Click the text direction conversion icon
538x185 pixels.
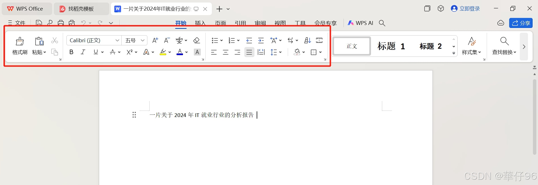pos(291,41)
